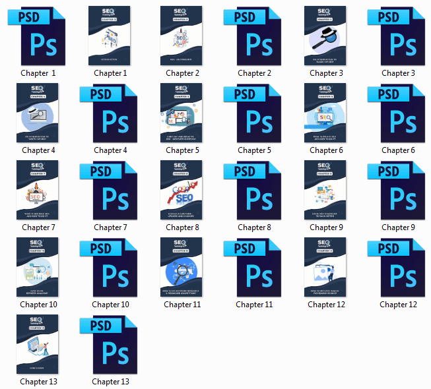Click the Chapter 13 PSD file icon
This screenshot has width=431, height=389.
[x=110, y=344]
